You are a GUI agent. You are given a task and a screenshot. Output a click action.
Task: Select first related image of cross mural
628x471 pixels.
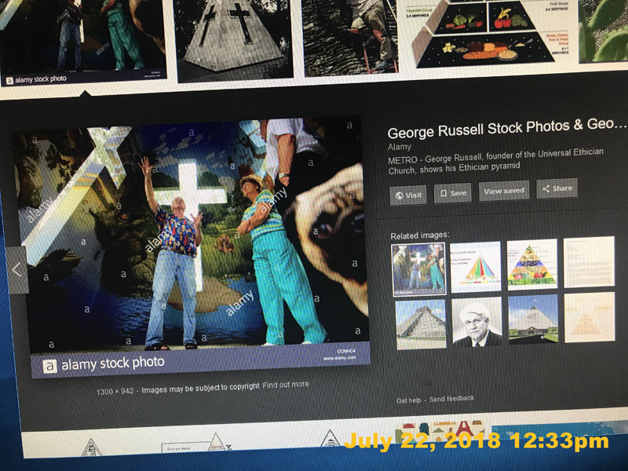[418, 269]
